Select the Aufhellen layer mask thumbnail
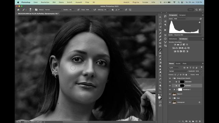The width and height of the screenshot is (219, 123). click(182, 86)
